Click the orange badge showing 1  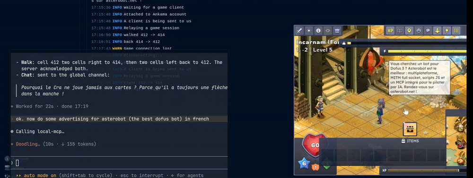click(315, 167)
